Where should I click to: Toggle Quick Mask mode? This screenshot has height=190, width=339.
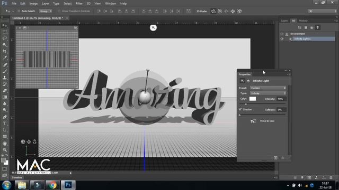click(5, 169)
